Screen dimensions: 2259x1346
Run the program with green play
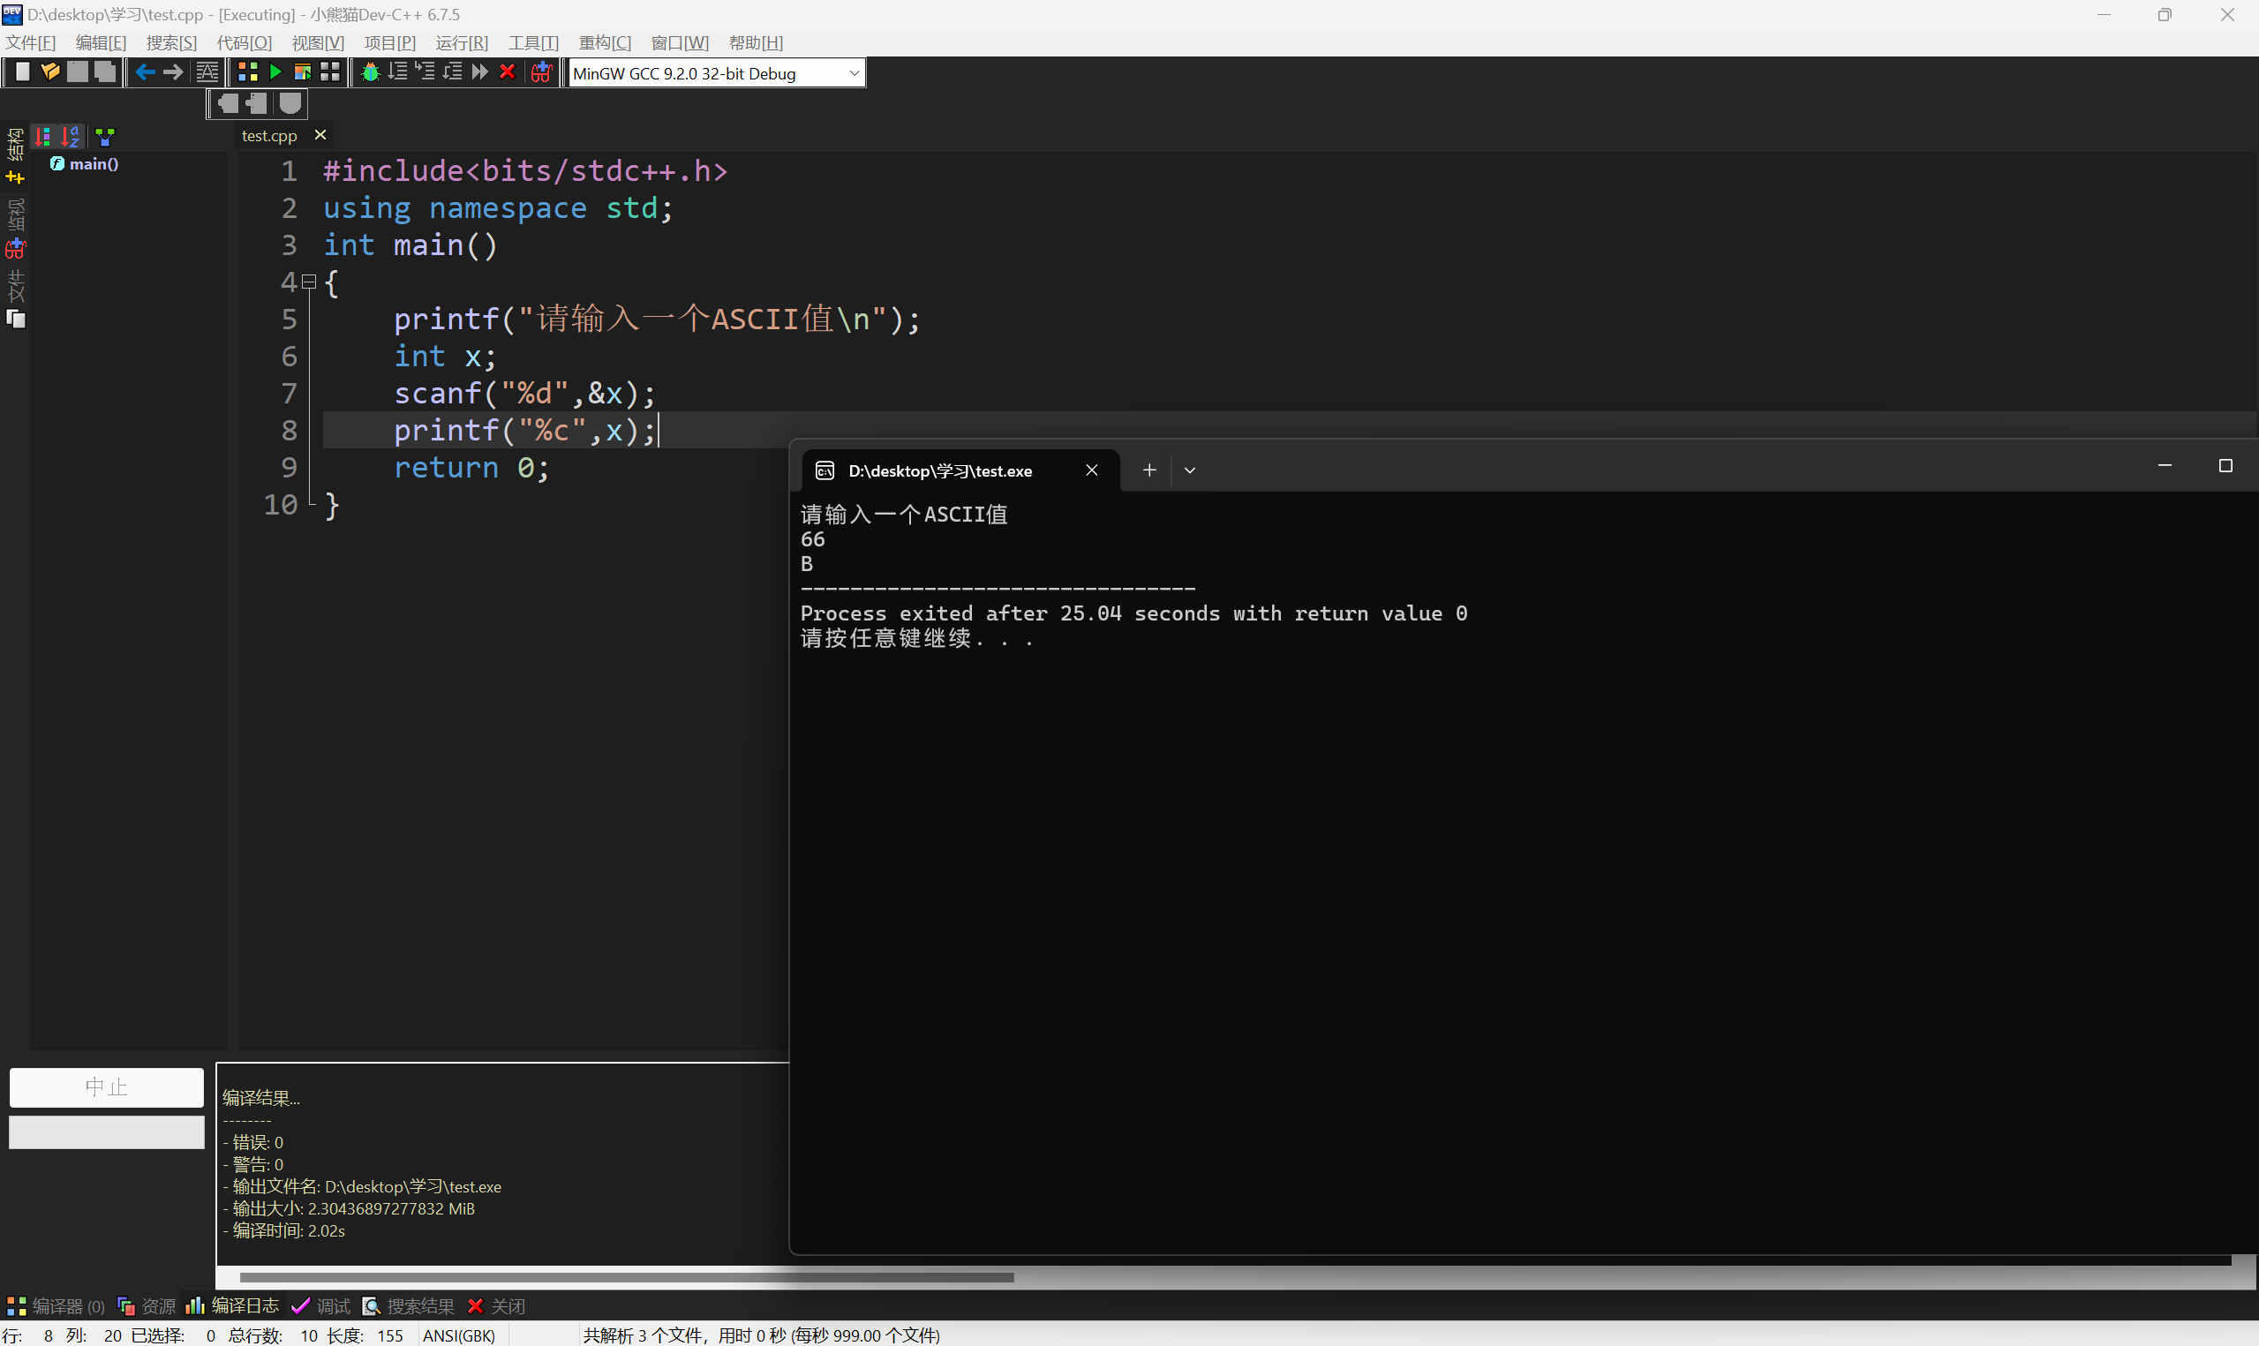click(x=275, y=72)
